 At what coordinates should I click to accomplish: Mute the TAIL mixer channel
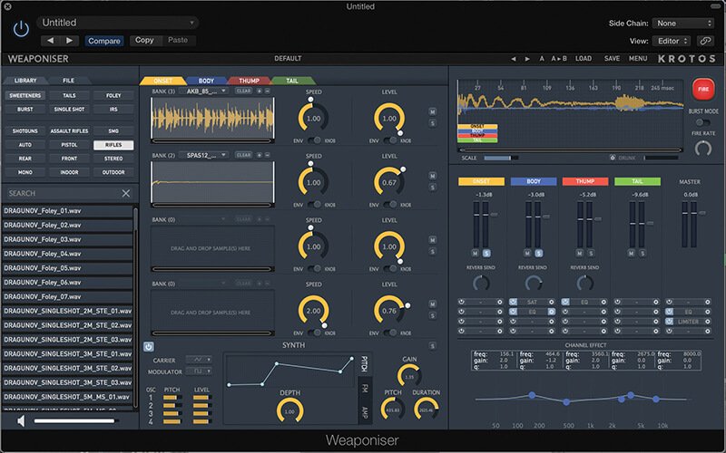(631, 254)
